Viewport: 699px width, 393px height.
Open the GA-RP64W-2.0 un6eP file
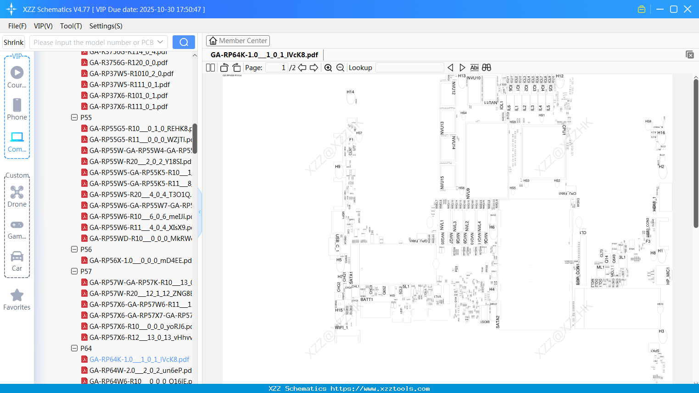pos(140,370)
